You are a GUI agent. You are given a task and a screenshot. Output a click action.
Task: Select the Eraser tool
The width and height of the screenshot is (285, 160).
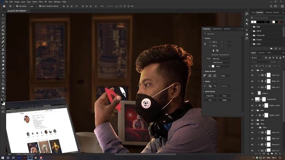pyautogui.click(x=3, y=57)
